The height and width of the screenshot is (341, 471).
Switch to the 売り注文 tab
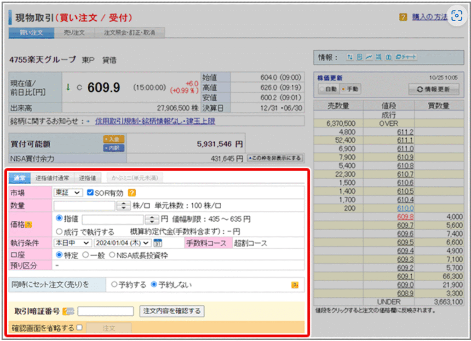coord(74,33)
